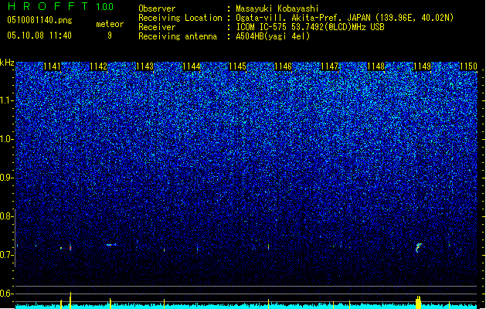Image resolution: width=486 pixels, height=309 pixels.
Task: Click time marker 1150
Action: click(x=468, y=66)
